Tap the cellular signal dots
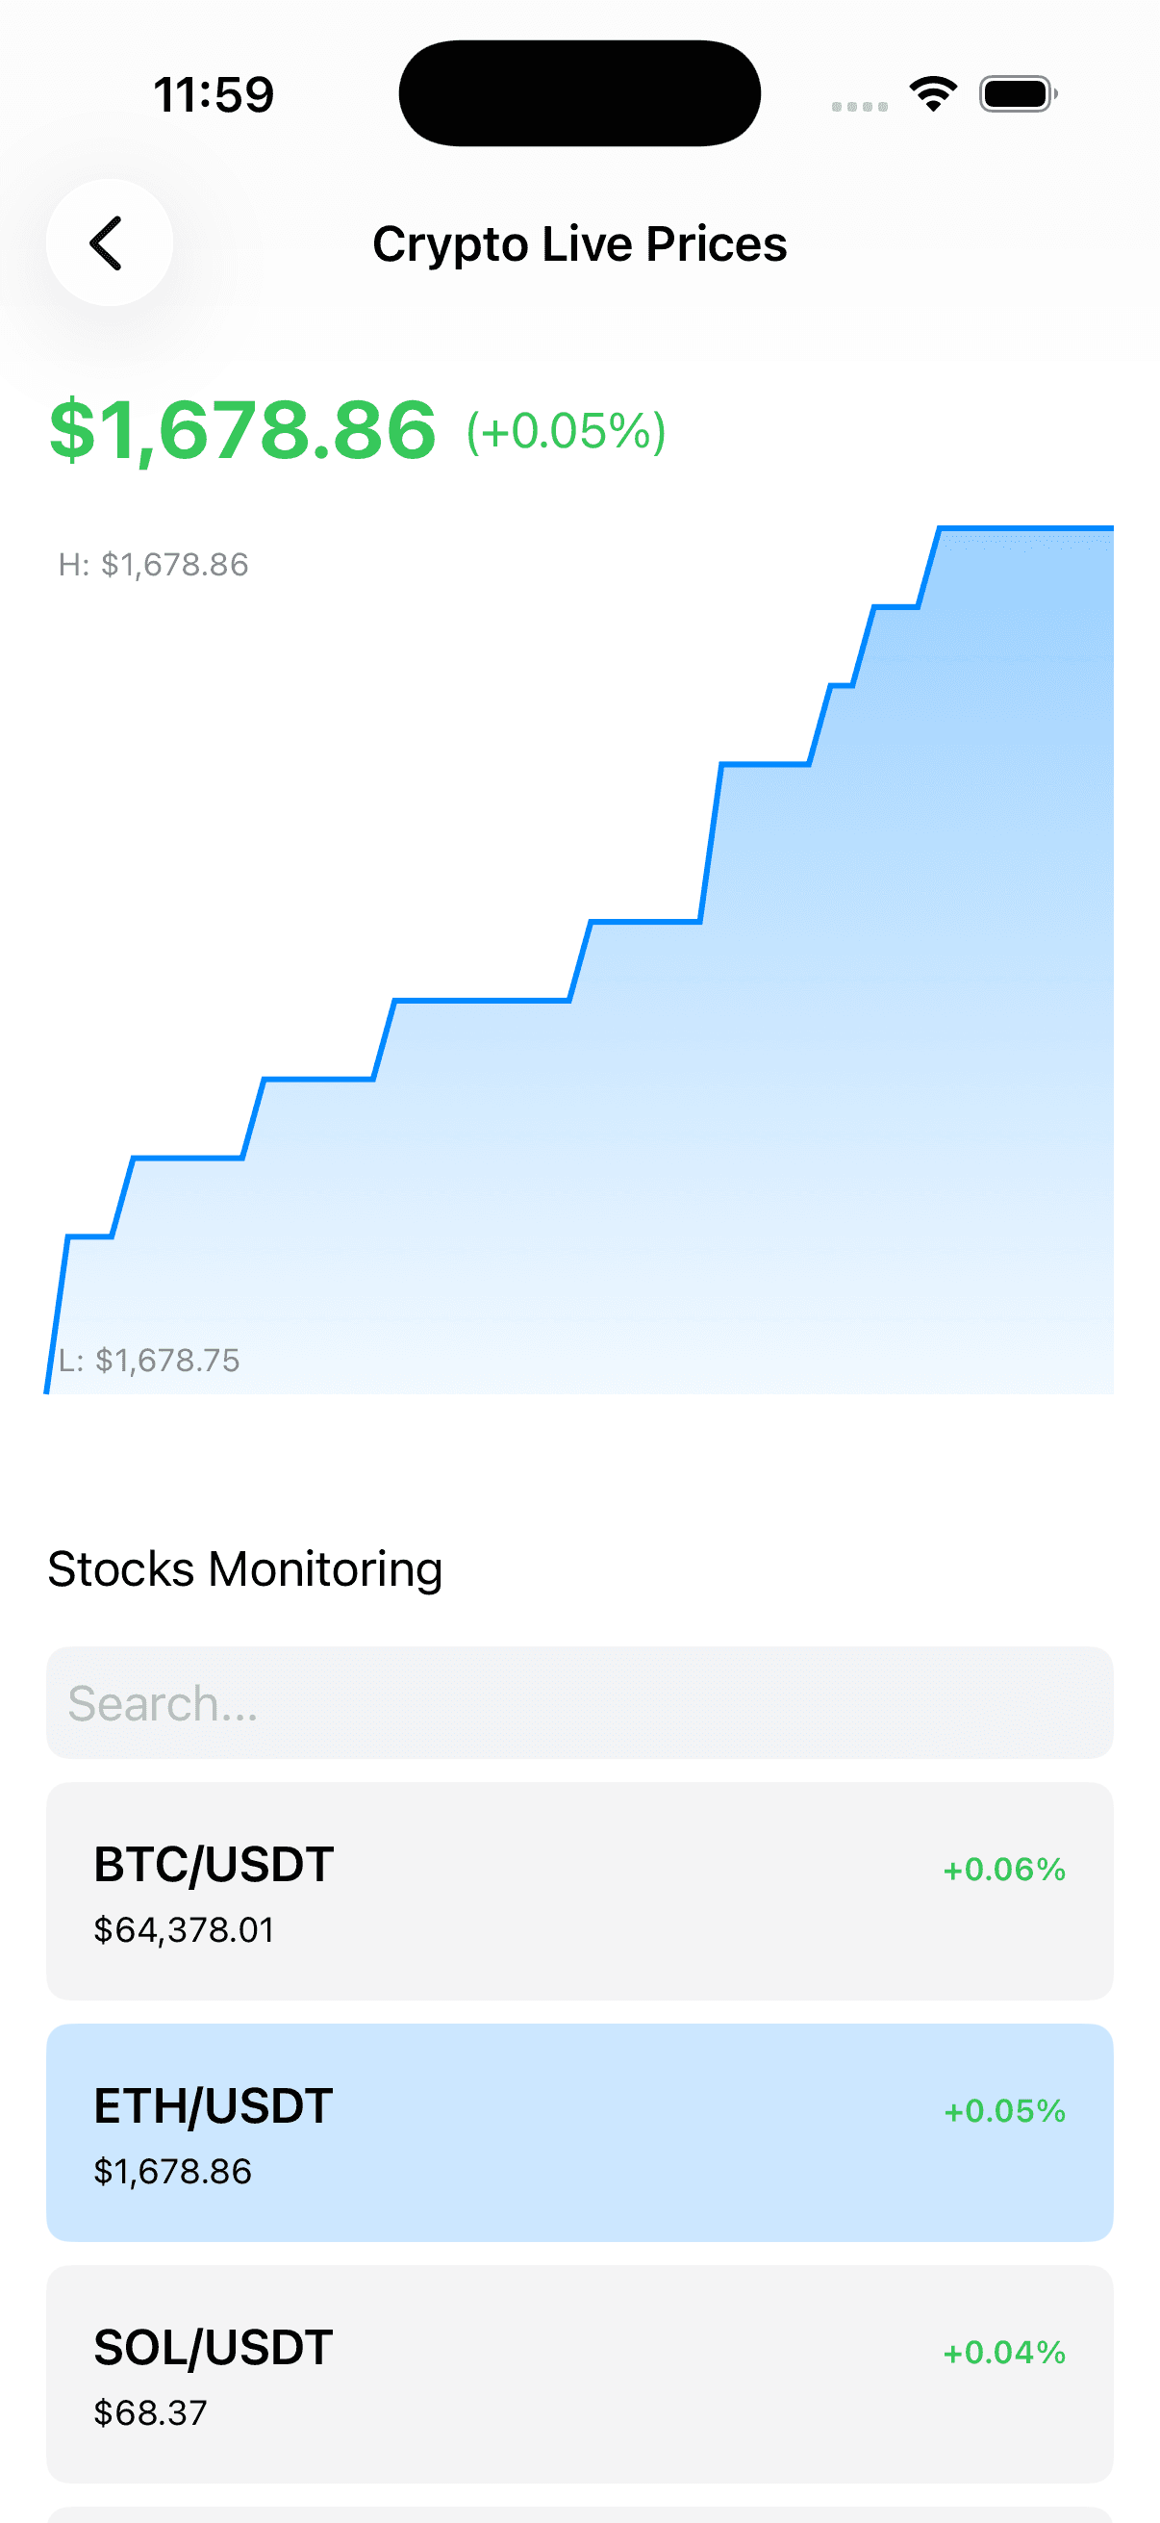This screenshot has width=1160, height=2523. coord(860,106)
